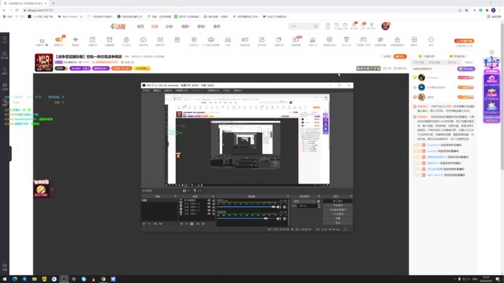Lock the 显示器采集 source with its padlock
Screen dimensions: 504x283
pos(214,201)
